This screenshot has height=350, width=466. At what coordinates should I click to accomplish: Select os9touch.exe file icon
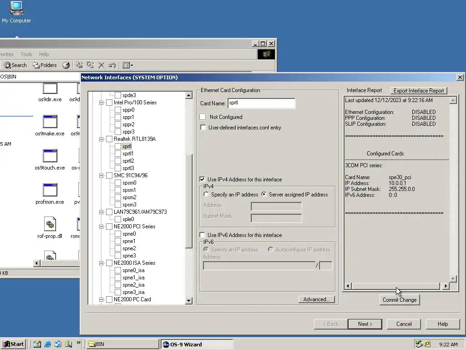(x=50, y=160)
